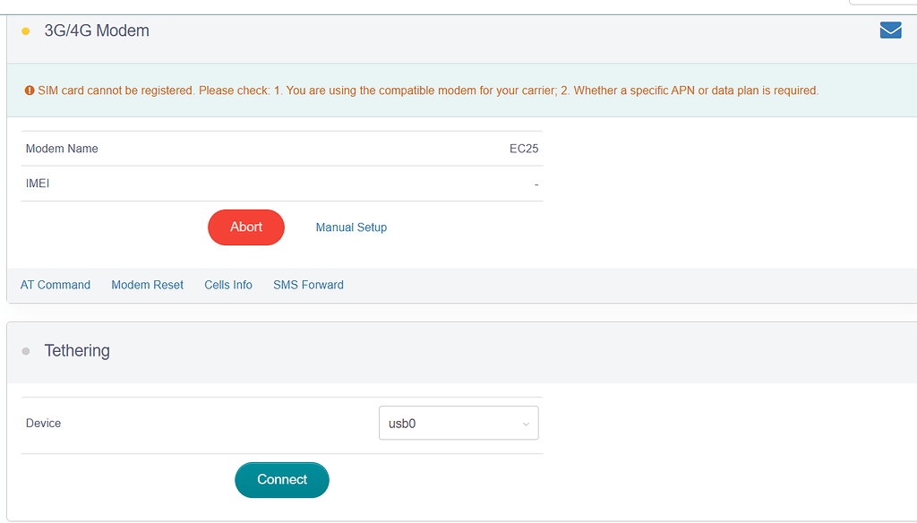This screenshot has height=523, width=917.
Task: Click gray status dot beside Tethering
Action: (26, 351)
